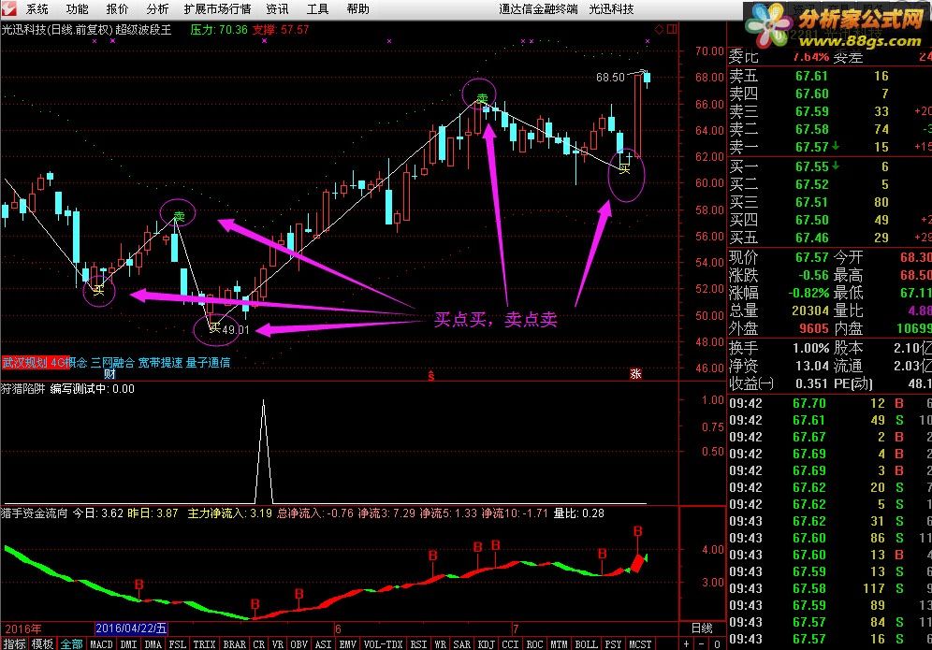Screen dimensions: 932x650
Task: Switch indicator to CCI
Action: (510, 644)
